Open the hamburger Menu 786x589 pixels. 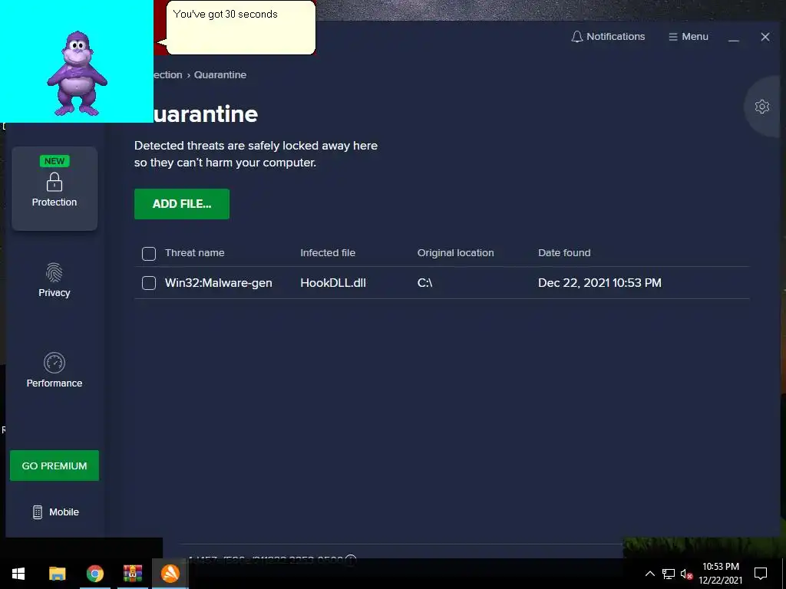click(x=689, y=37)
